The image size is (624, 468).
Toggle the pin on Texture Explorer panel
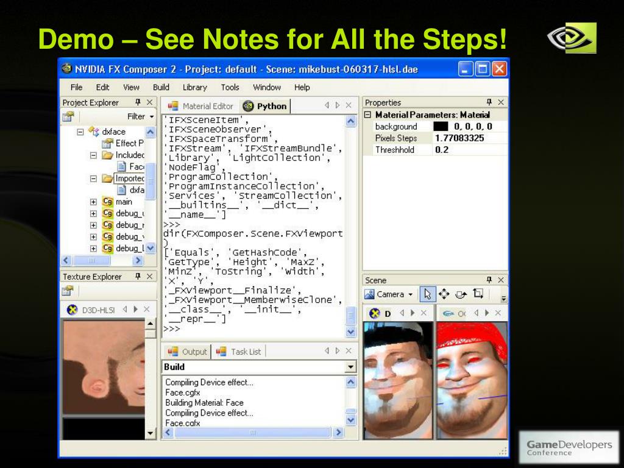click(x=138, y=276)
